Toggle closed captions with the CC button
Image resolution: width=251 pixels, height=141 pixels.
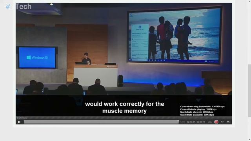tap(216, 122)
